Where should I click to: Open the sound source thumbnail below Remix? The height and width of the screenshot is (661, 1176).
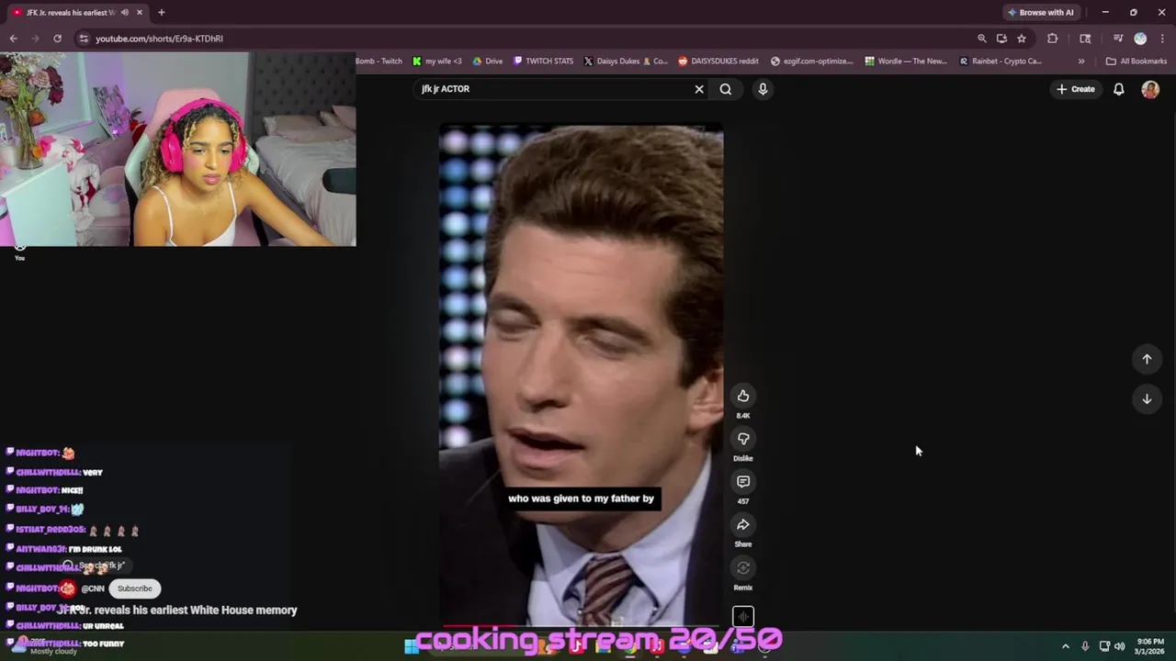pos(743,617)
